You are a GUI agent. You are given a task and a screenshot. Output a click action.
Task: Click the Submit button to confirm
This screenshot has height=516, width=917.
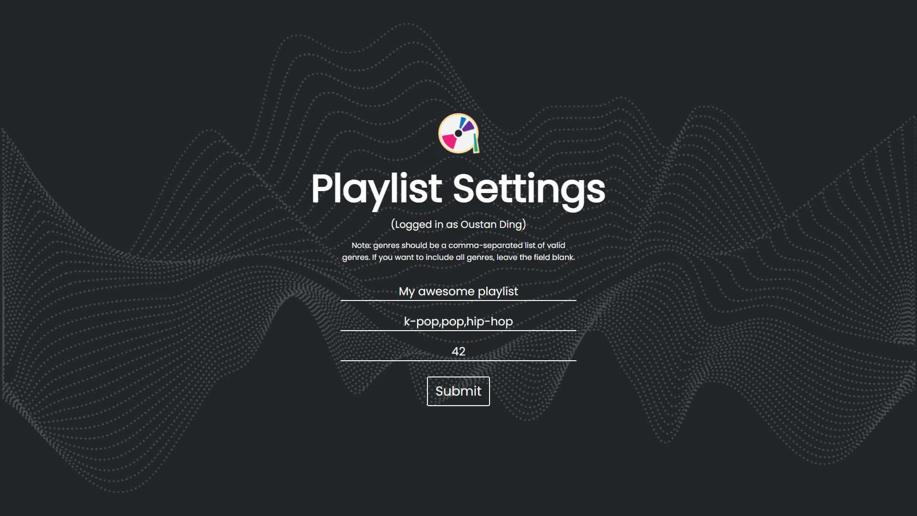click(458, 391)
